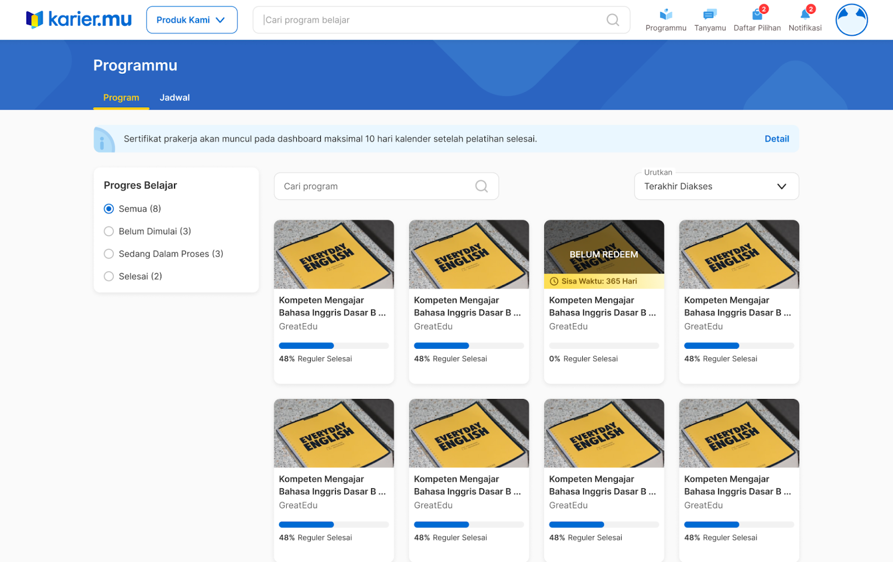This screenshot has height=562, width=893.
Task: Open the BELUM REDEEM course thumbnail
Action: (x=604, y=254)
